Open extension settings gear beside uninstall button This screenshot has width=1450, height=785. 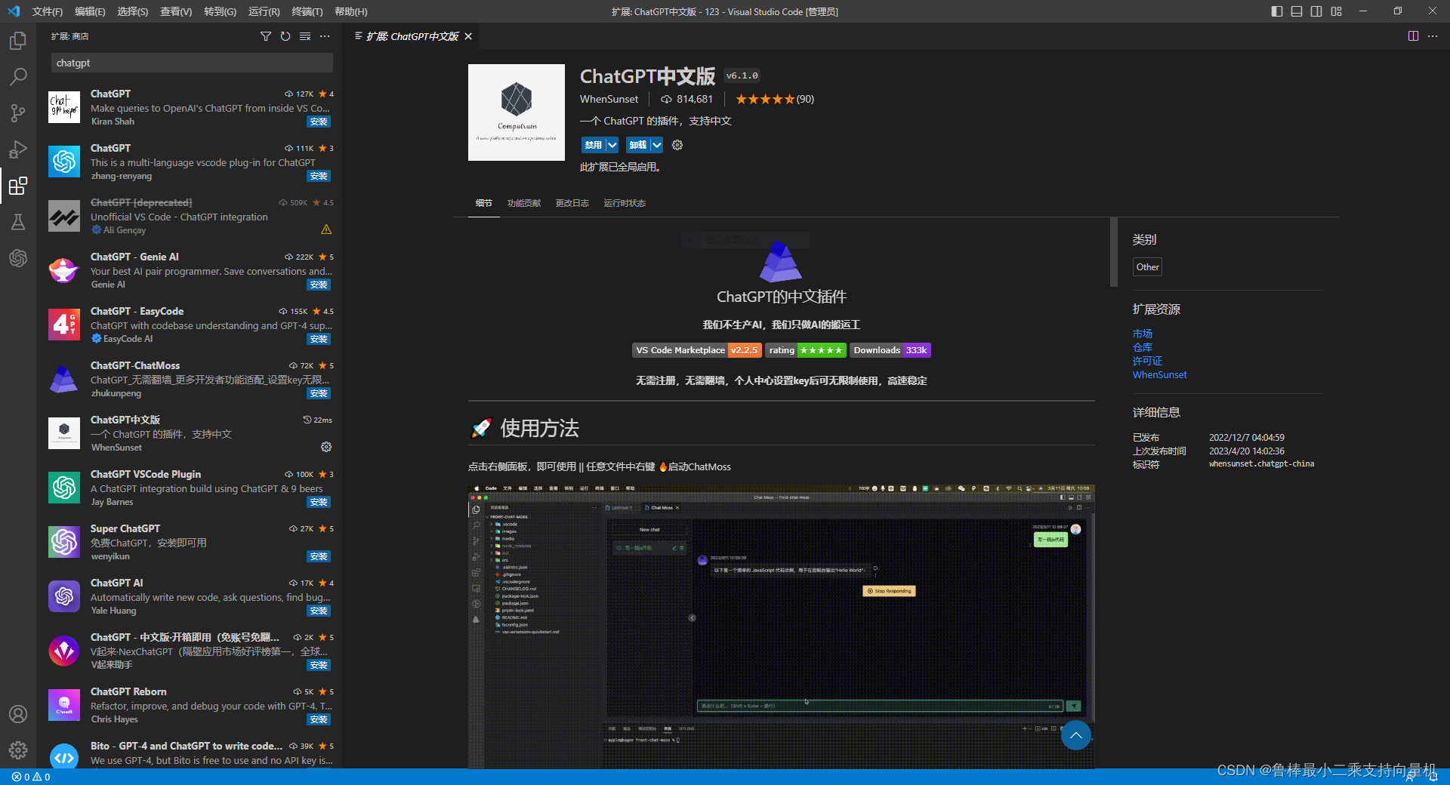pyautogui.click(x=677, y=145)
